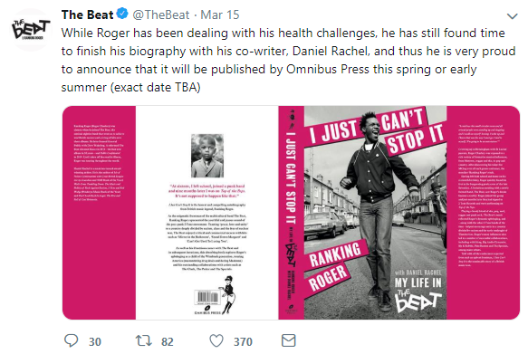The height and width of the screenshot is (354, 528).
Task: Click the blue verified badge
Action: pyautogui.click(x=122, y=14)
